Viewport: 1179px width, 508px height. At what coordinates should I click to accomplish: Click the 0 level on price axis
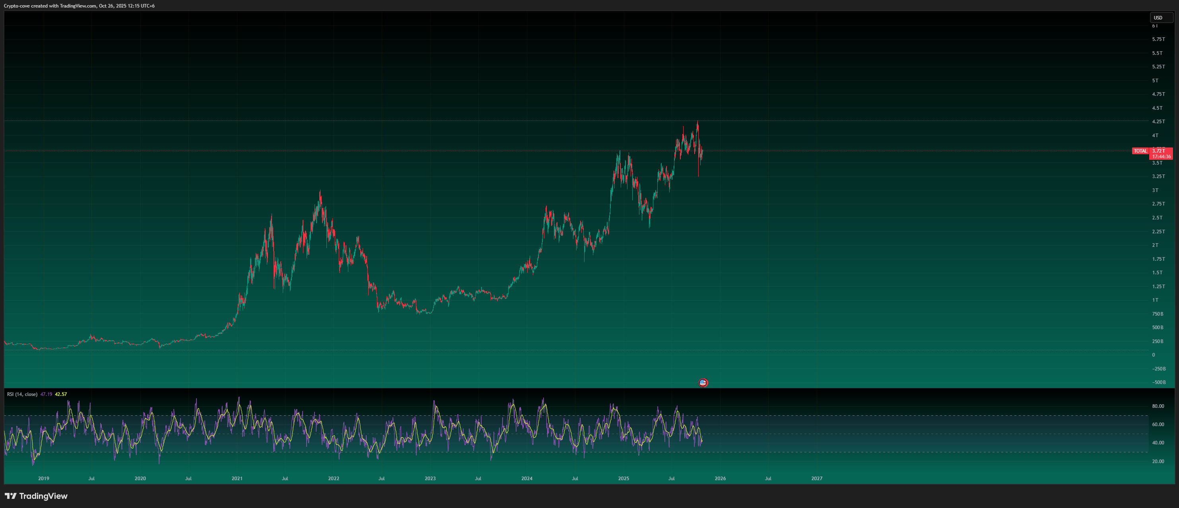[x=1154, y=355]
